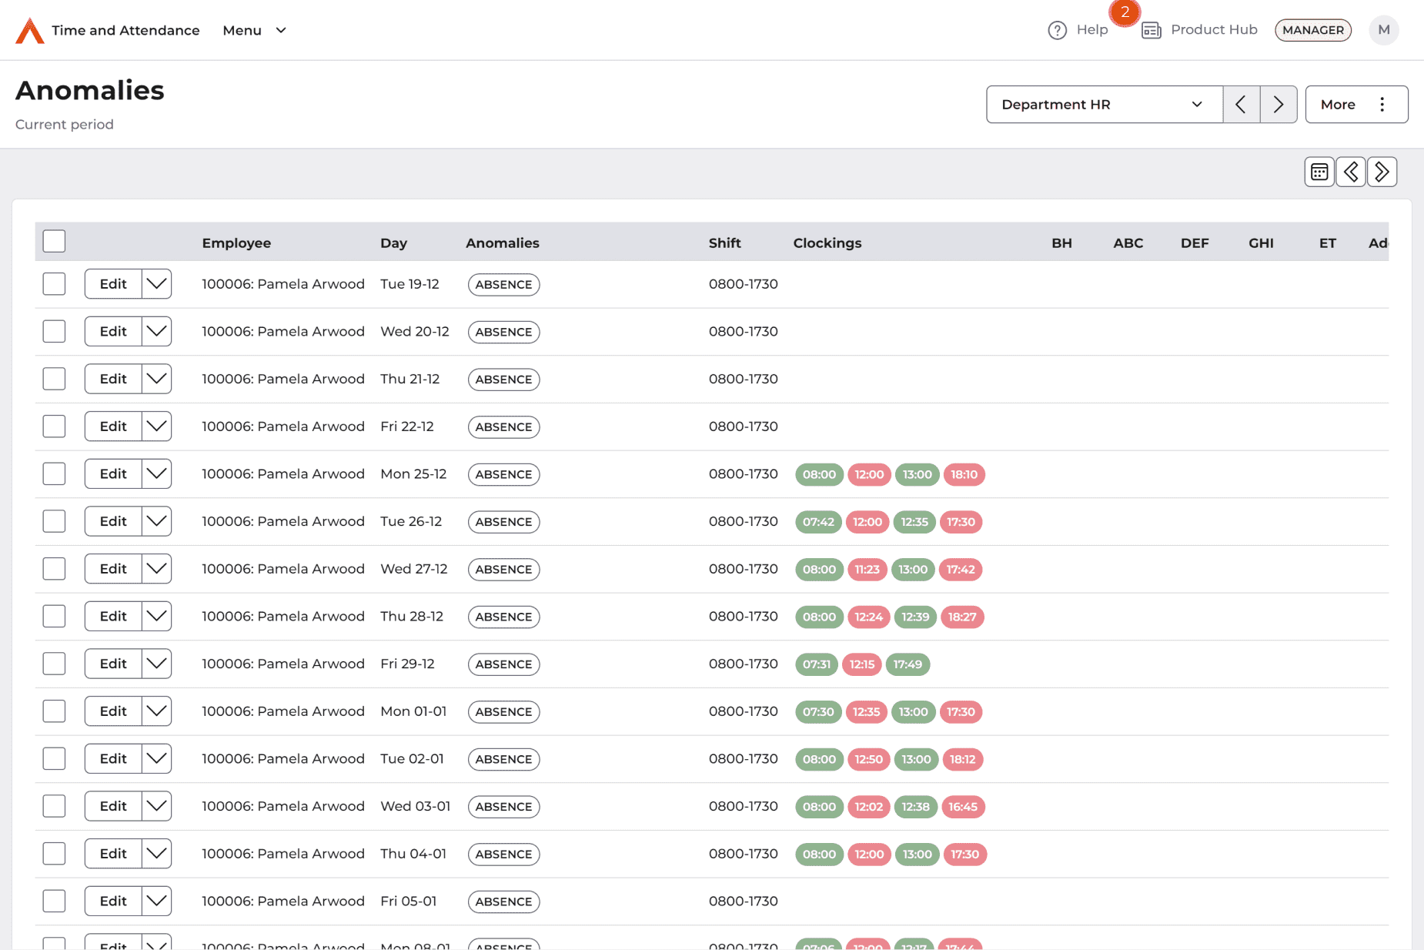
Task: Open the user avatar M icon
Action: click(x=1383, y=30)
